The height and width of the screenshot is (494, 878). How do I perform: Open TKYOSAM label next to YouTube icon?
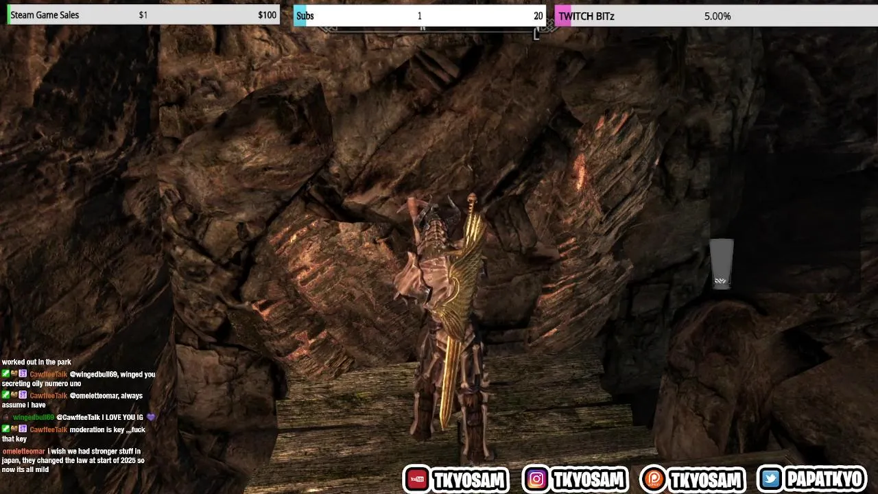coord(470,480)
